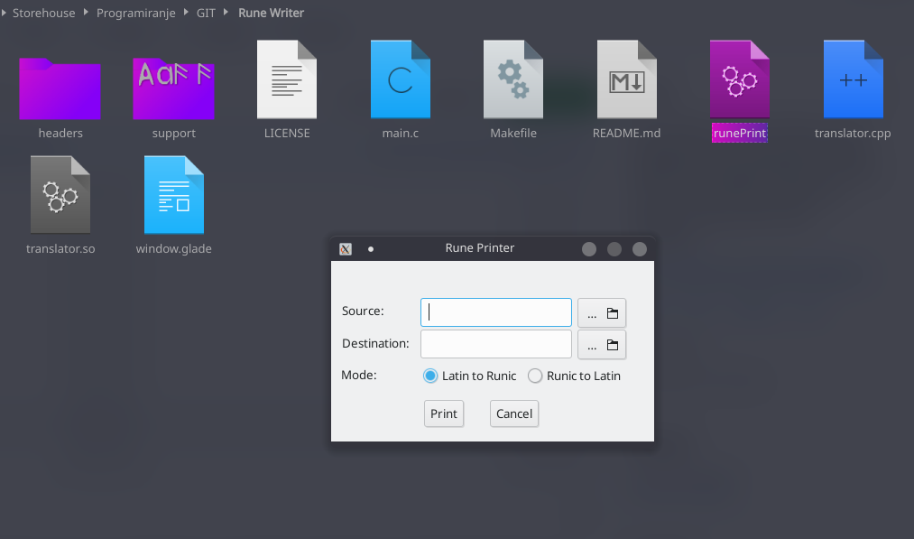Select the Runic to Latin mode
This screenshot has width=914, height=539.
[533, 376]
